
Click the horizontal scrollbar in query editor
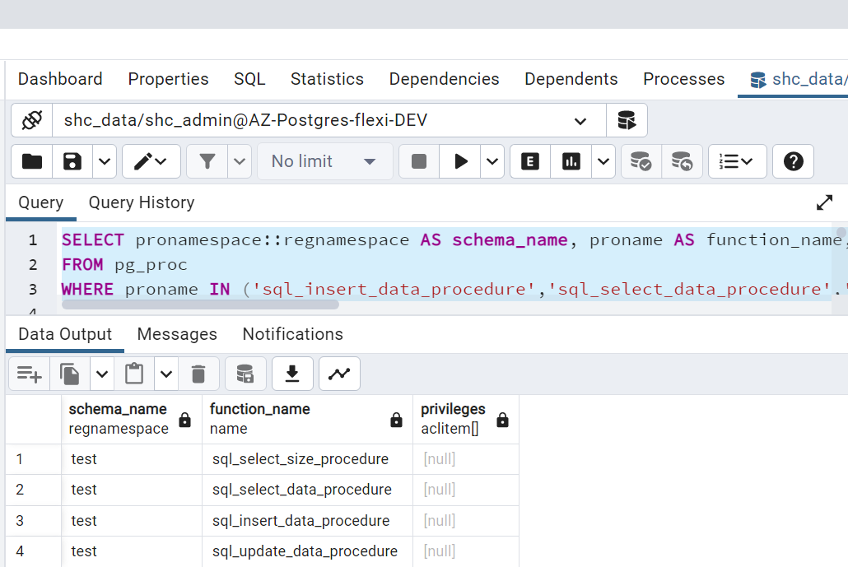coord(200,304)
